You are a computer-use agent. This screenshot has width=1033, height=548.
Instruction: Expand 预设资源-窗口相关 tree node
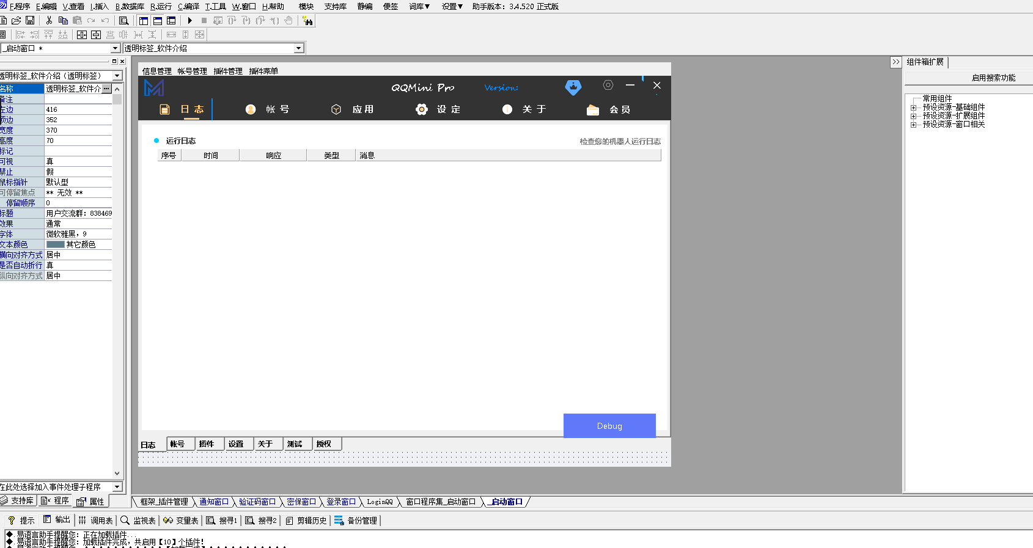(914, 125)
